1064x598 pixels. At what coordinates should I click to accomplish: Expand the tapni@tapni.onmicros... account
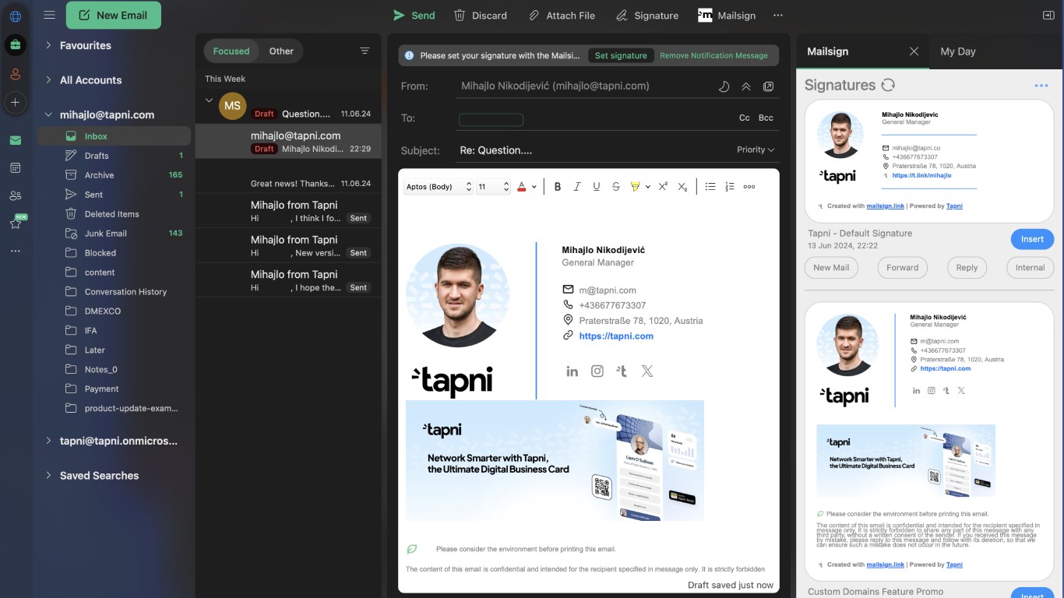pyautogui.click(x=48, y=441)
